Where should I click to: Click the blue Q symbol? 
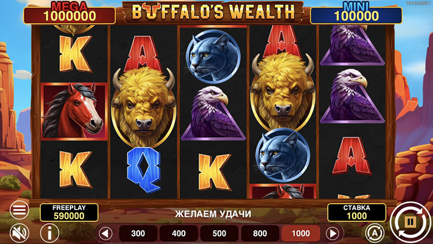click(144, 170)
